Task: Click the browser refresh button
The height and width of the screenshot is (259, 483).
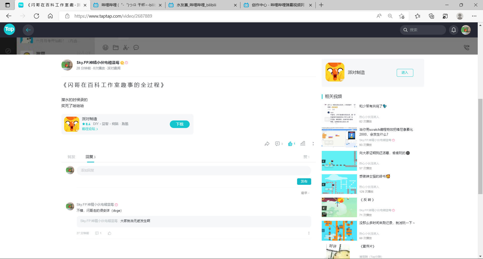Action: point(36,16)
